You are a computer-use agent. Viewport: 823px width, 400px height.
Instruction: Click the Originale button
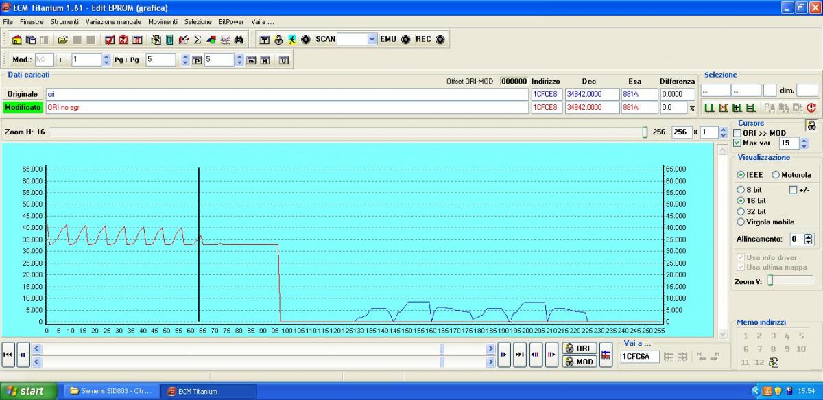point(23,94)
